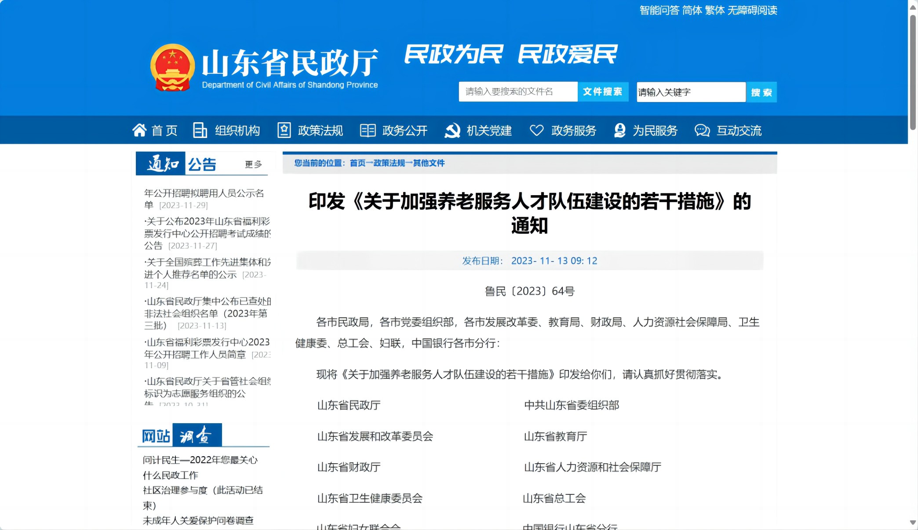Click the home house icon in navigation
918x530 pixels.
tap(139, 131)
